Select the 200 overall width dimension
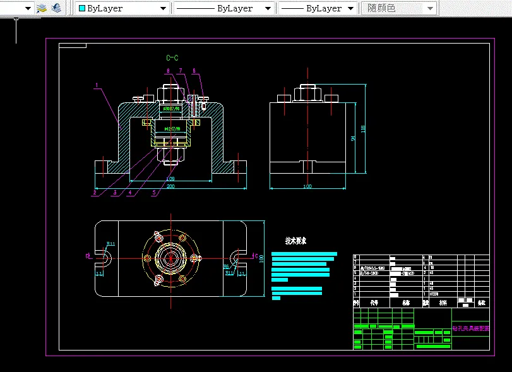 point(171,186)
